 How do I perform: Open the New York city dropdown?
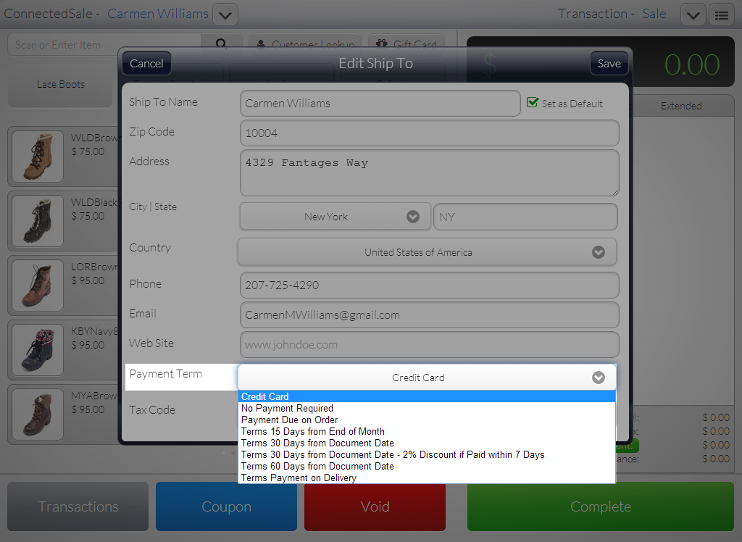pyautogui.click(x=335, y=217)
